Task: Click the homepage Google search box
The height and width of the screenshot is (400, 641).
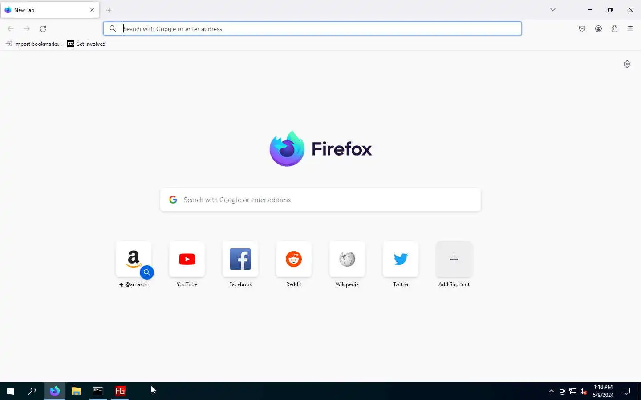Action: click(x=320, y=200)
